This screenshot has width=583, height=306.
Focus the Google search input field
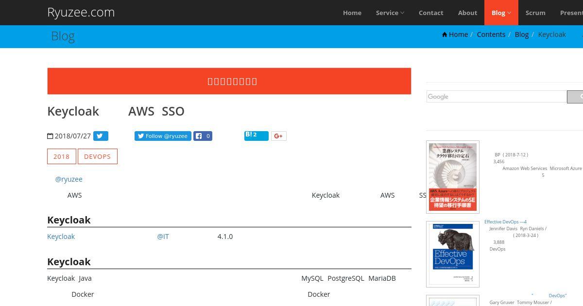[x=497, y=97]
